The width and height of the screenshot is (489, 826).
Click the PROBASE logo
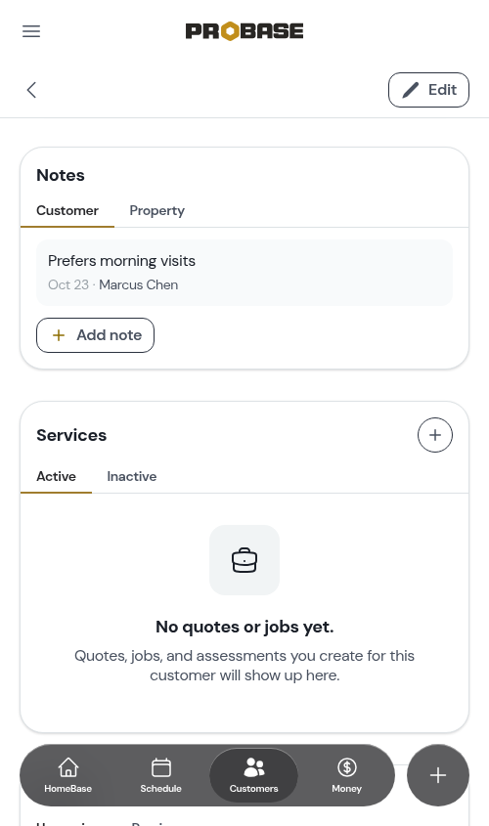[x=244, y=31]
